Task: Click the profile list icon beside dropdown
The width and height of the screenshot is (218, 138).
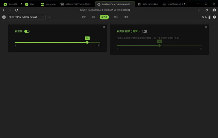Action: (x=4, y=17)
